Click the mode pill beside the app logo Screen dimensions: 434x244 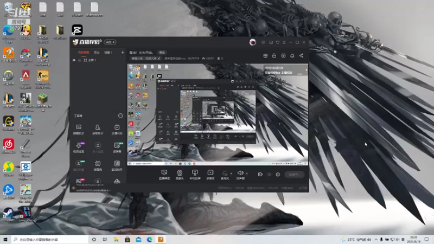pyautogui.click(x=110, y=42)
